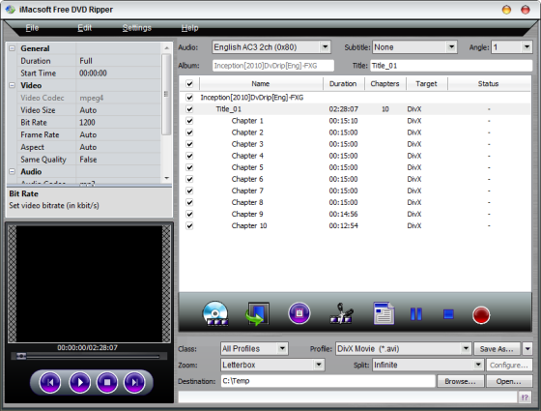The width and height of the screenshot is (541, 411).
Task: Open the Profile DivX Movie dropdown
Action: pyautogui.click(x=466, y=348)
